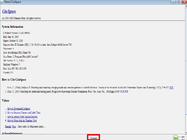The image size is (187, 140).
Task: Open the CiteSpace title link
Action: tap(9, 11)
